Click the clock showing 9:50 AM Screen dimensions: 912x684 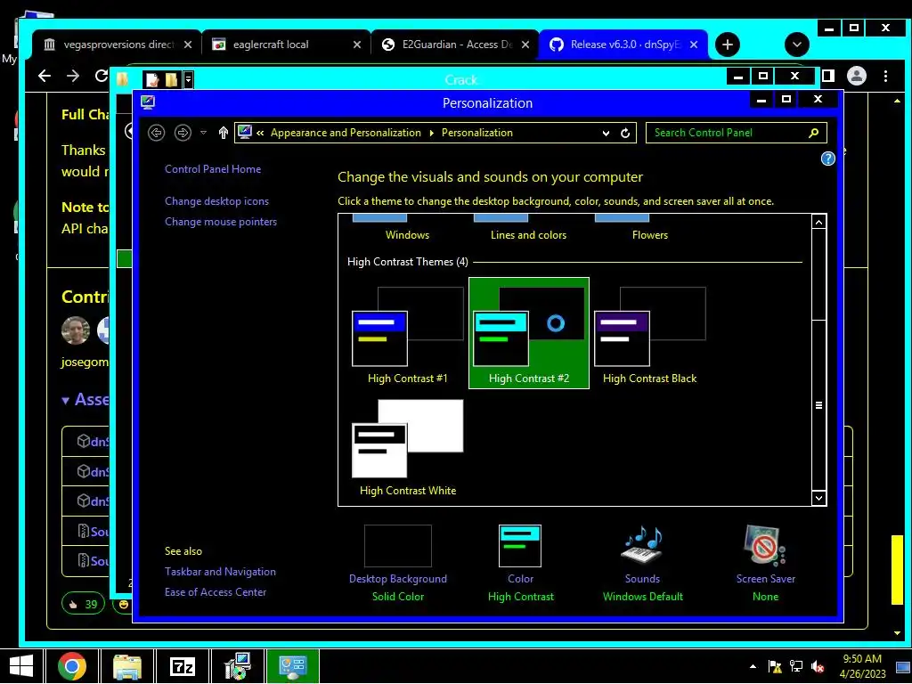pos(862,666)
